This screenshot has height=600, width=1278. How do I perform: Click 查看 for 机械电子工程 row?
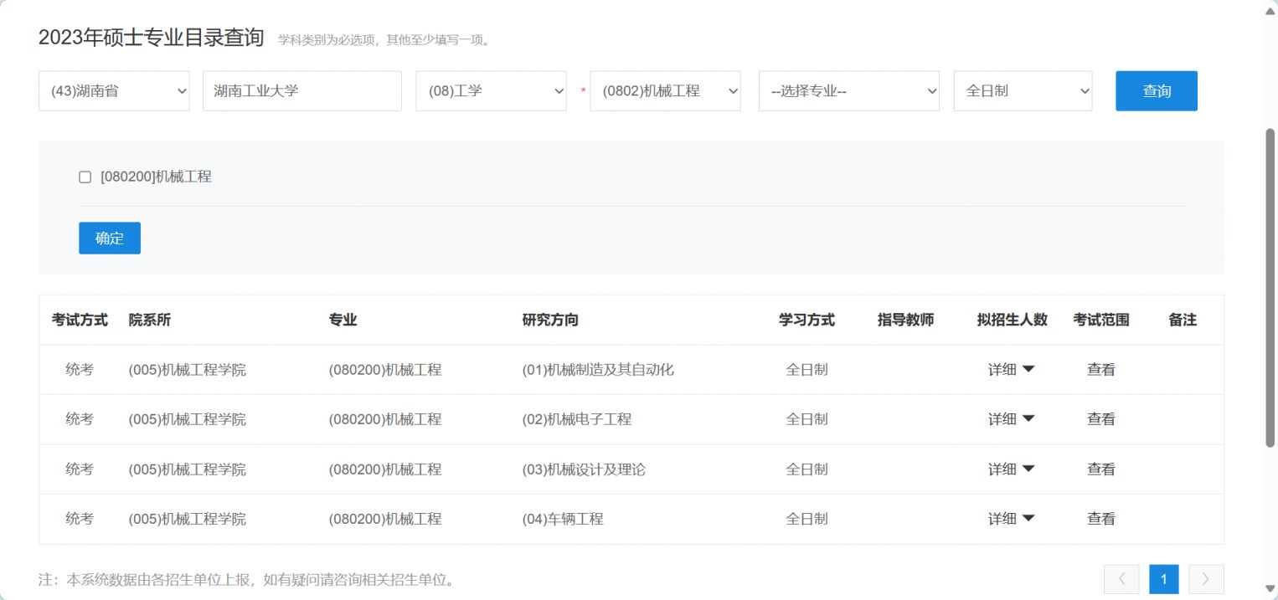pyautogui.click(x=1101, y=419)
